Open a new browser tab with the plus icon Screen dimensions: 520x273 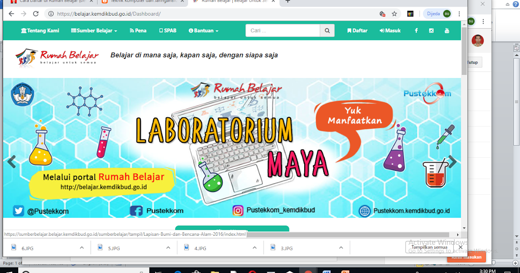tap(287, 1)
